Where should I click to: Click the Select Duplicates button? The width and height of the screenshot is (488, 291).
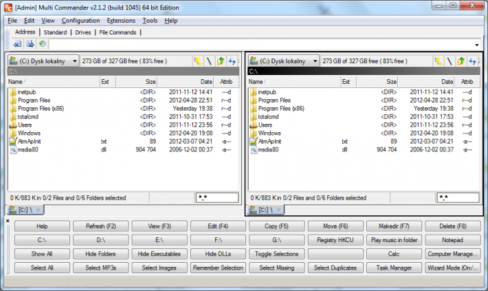pos(335,268)
